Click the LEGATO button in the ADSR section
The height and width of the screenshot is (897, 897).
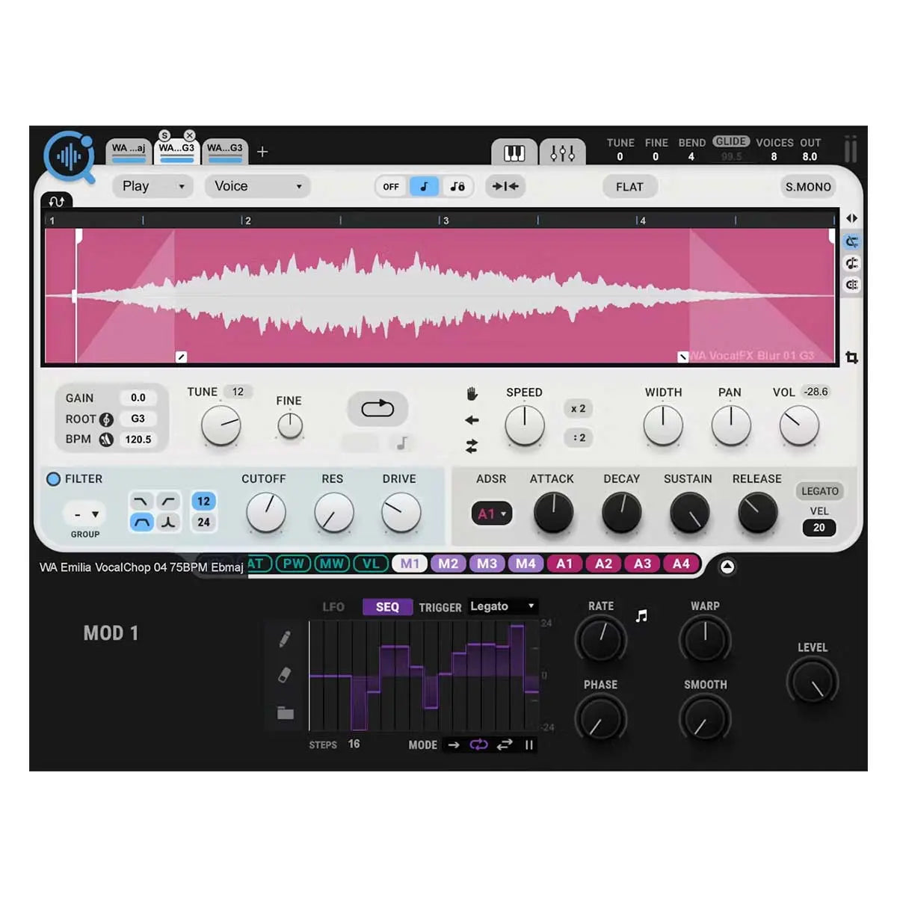819,491
